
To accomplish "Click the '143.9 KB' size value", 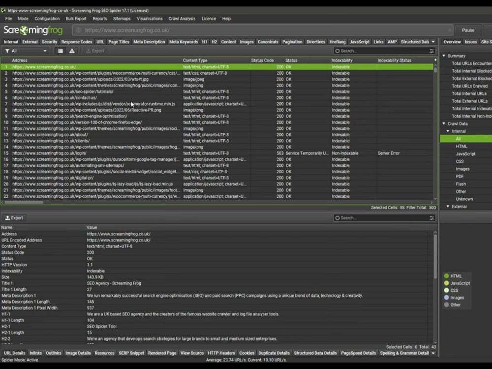I will (x=95, y=277).
